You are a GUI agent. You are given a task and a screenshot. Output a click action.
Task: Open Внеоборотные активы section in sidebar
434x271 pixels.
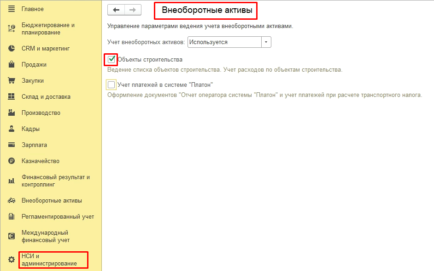[52, 200]
